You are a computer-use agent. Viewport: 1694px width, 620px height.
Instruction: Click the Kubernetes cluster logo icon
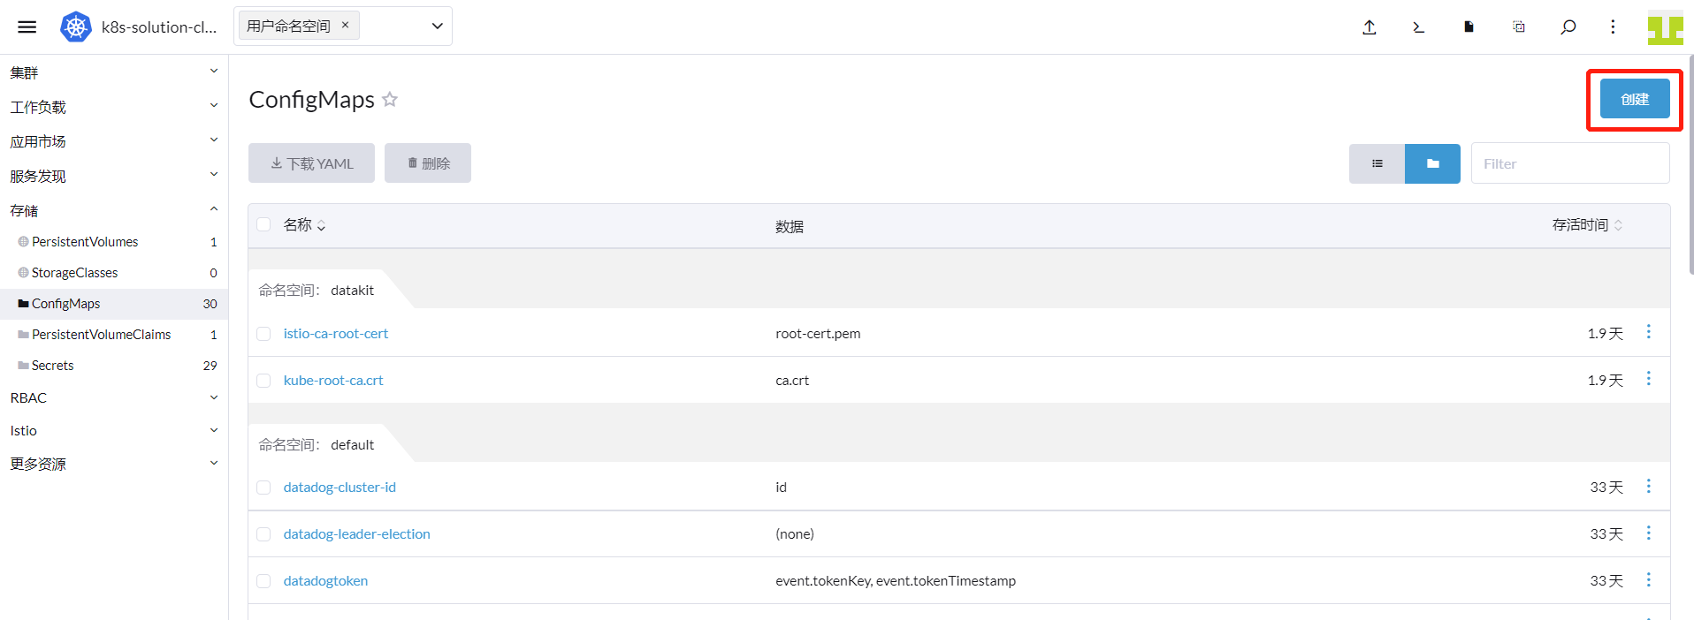[x=76, y=27]
